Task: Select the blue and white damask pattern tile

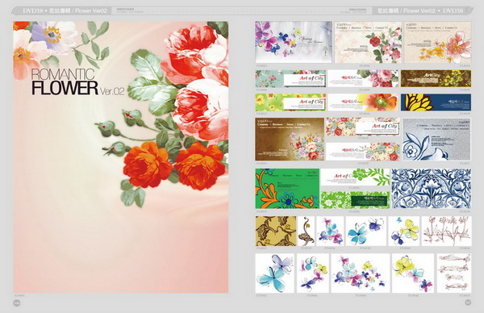Action: 432,188
